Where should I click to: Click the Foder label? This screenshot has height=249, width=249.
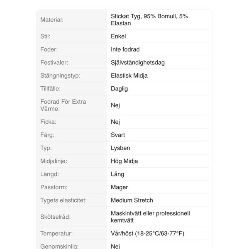coord(49,49)
